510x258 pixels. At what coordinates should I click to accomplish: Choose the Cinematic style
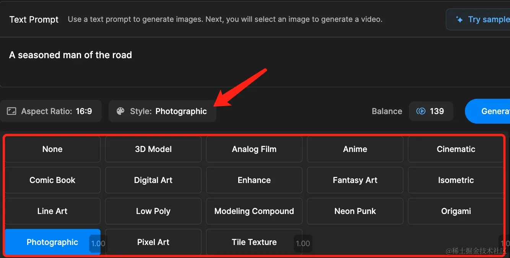(456, 149)
